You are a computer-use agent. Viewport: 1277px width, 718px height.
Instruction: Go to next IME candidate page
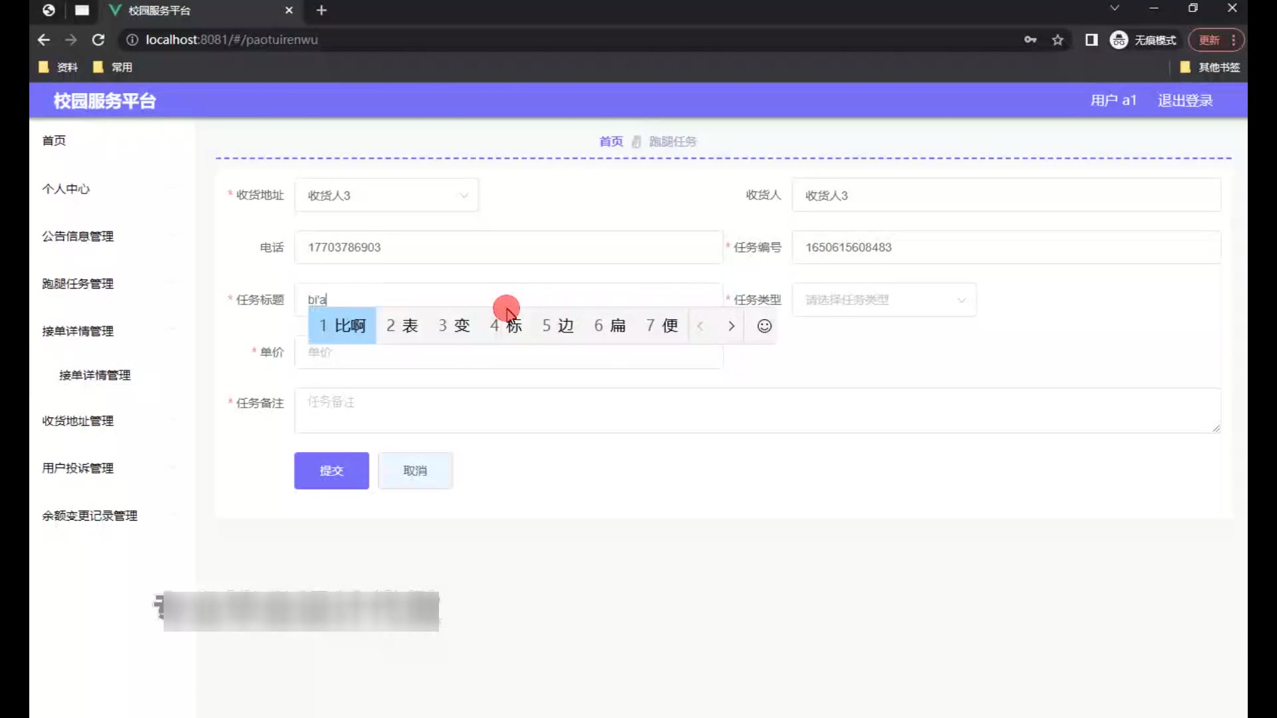coord(731,326)
